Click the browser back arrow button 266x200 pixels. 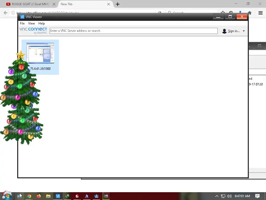[5, 13]
